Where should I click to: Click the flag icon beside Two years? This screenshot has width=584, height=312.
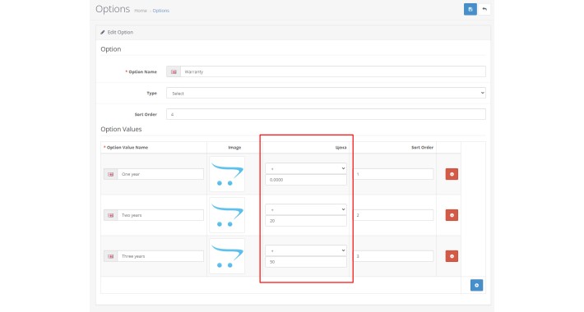point(110,215)
